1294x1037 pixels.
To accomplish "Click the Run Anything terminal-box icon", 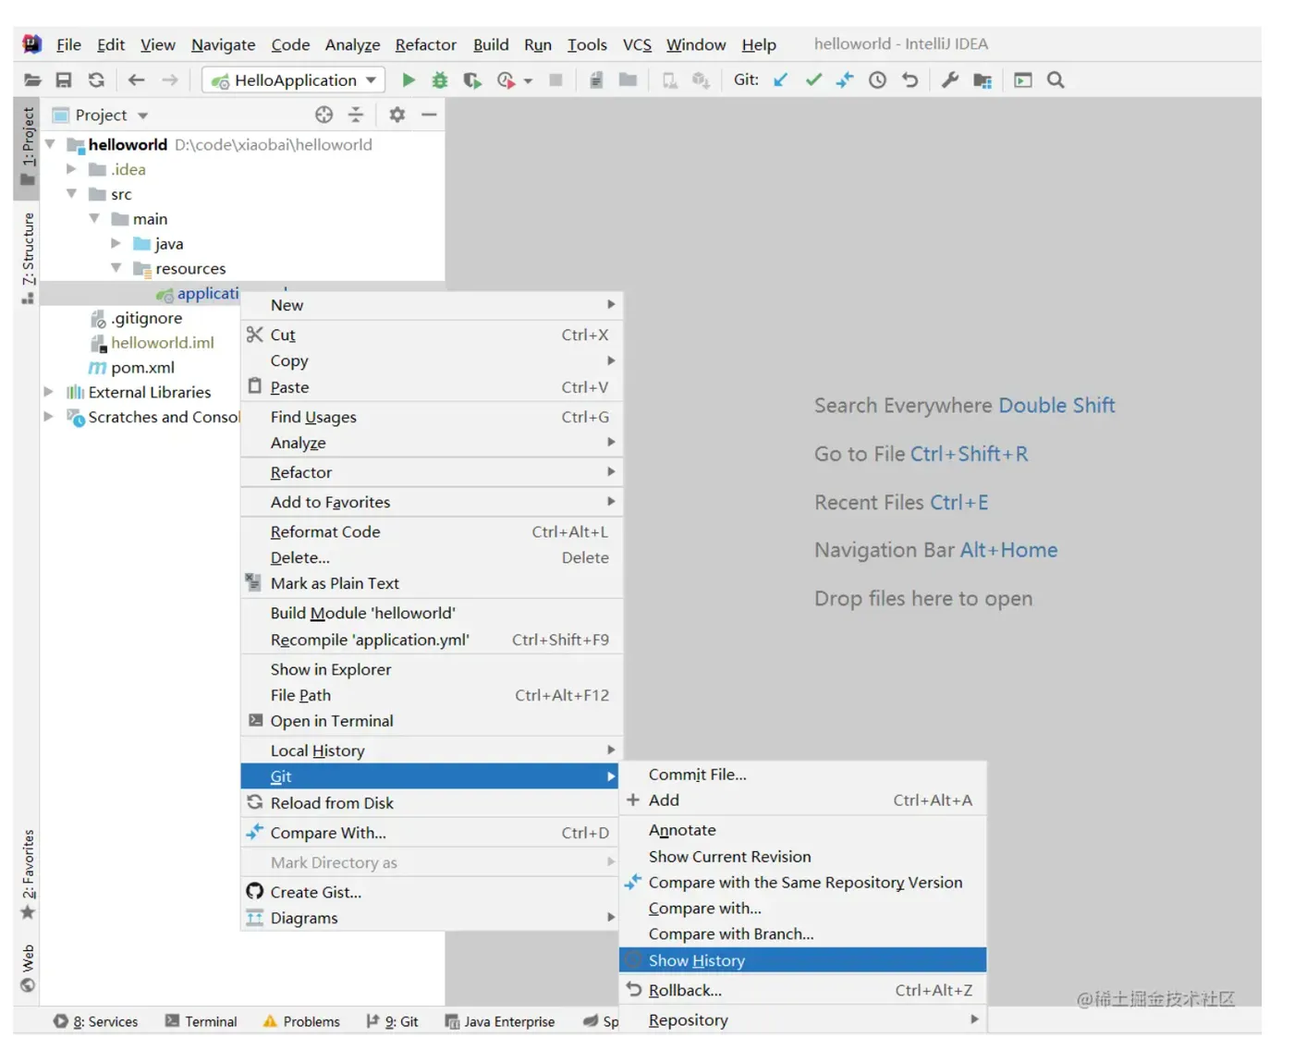I will [x=1023, y=80].
